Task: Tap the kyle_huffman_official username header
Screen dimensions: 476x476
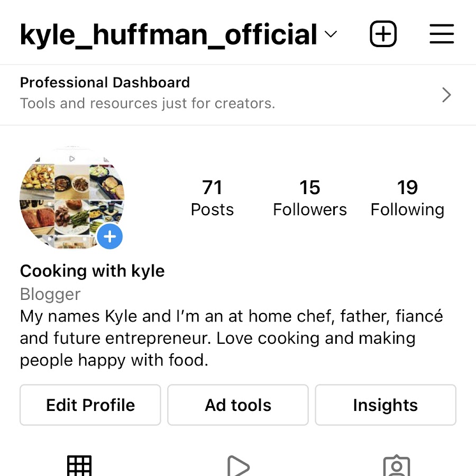Action: click(x=169, y=34)
